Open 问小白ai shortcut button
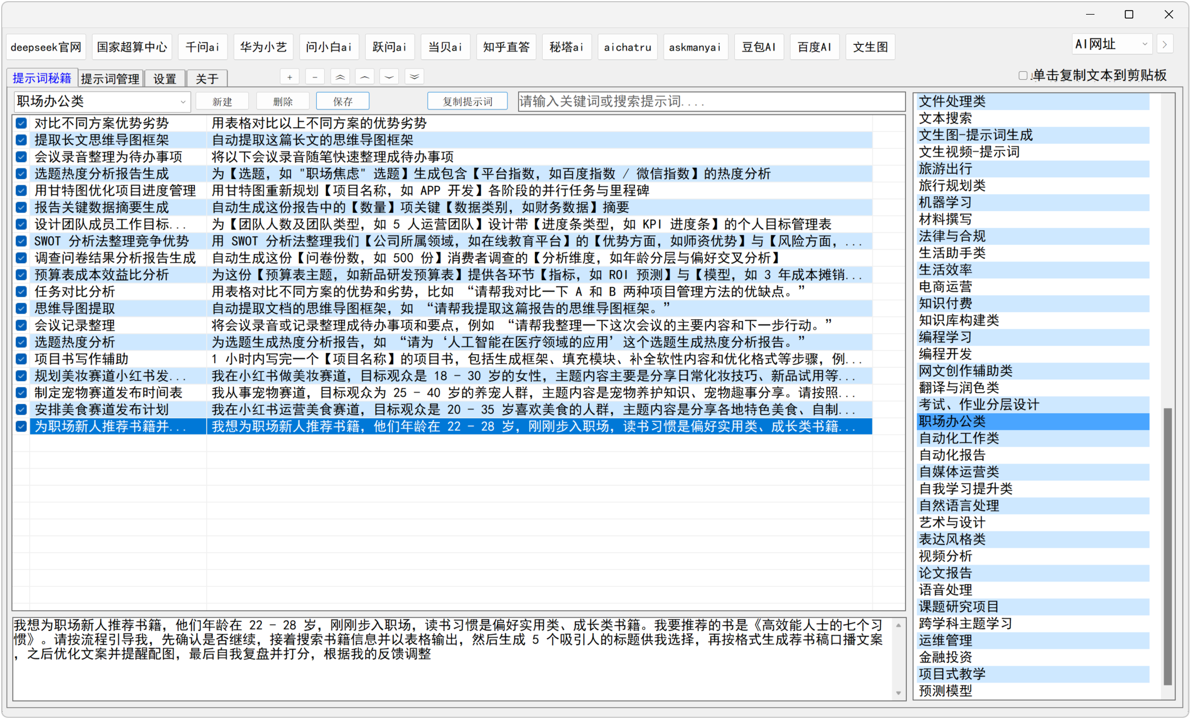Viewport: 1190px width, 719px height. (x=329, y=47)
